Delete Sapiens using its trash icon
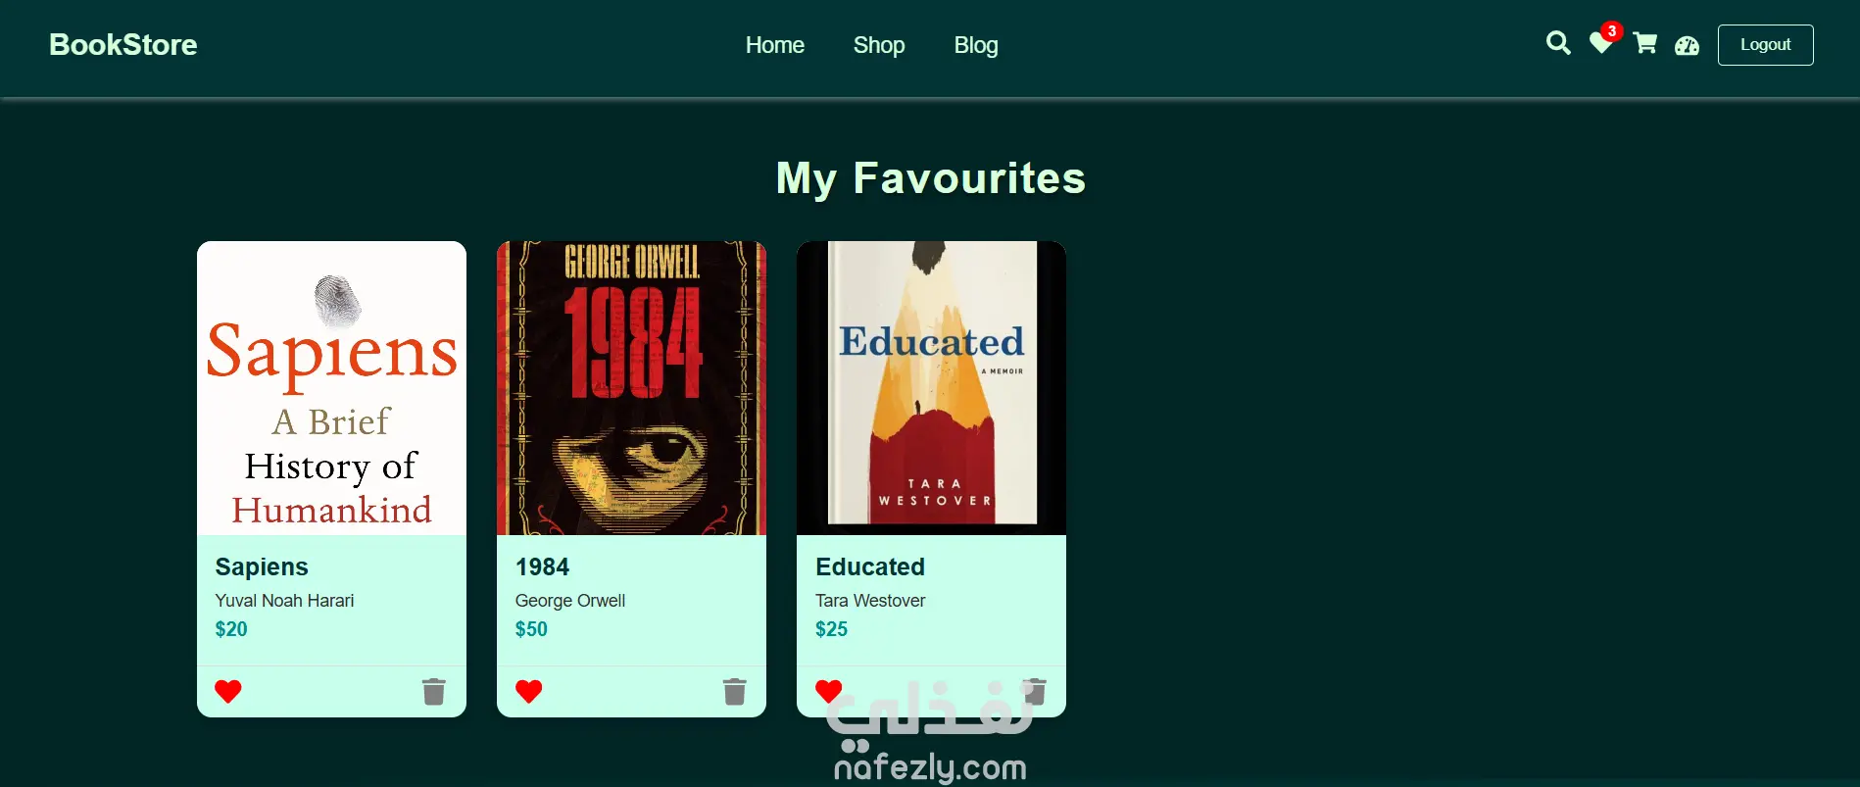This screenshot has height=787, width=1860. click(x=434, y=691)
